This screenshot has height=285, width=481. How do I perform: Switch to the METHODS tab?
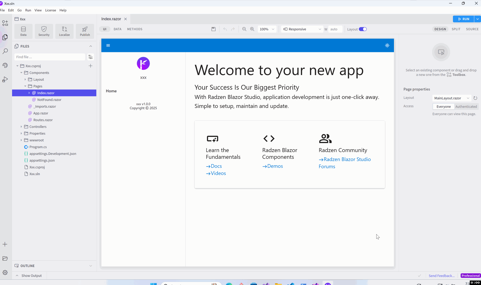(x=135, y=29)
